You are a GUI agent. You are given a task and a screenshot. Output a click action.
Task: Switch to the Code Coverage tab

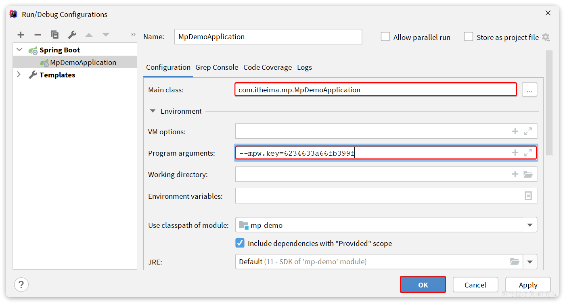tap(268, 67)
